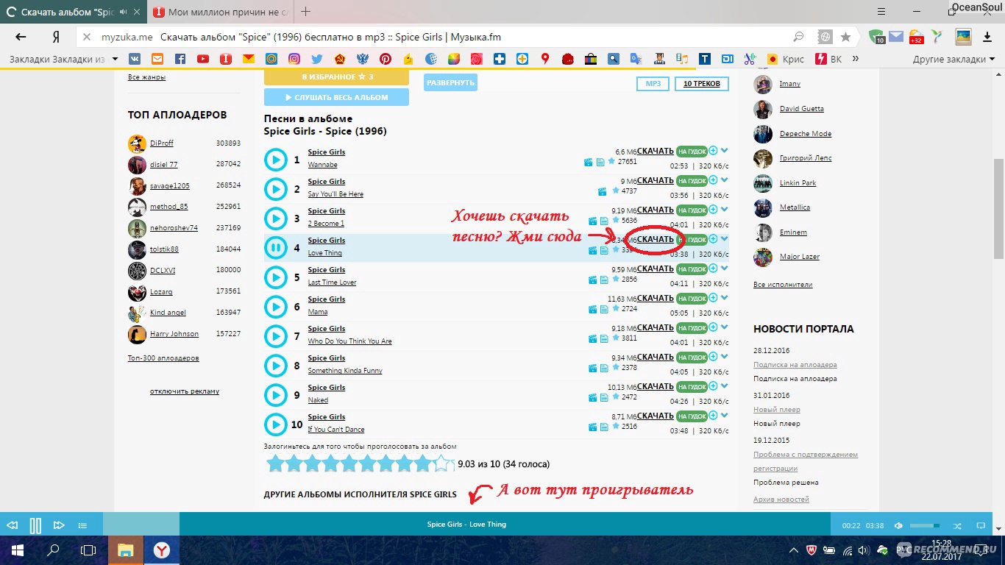Expand options chevron for Who Do You Think You Are

click(x=725, y=327)
